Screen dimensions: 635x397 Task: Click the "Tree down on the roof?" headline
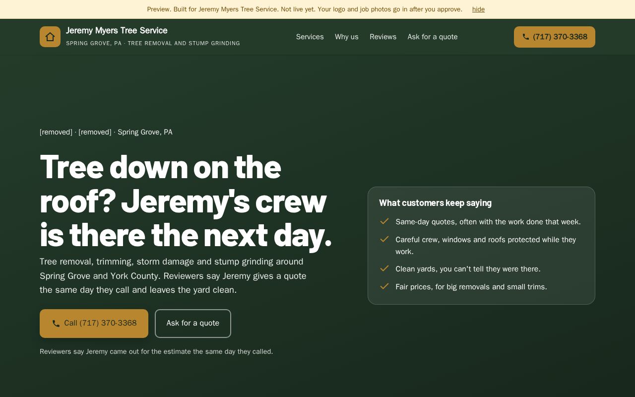pyautogui.click(x=186, y=201)
